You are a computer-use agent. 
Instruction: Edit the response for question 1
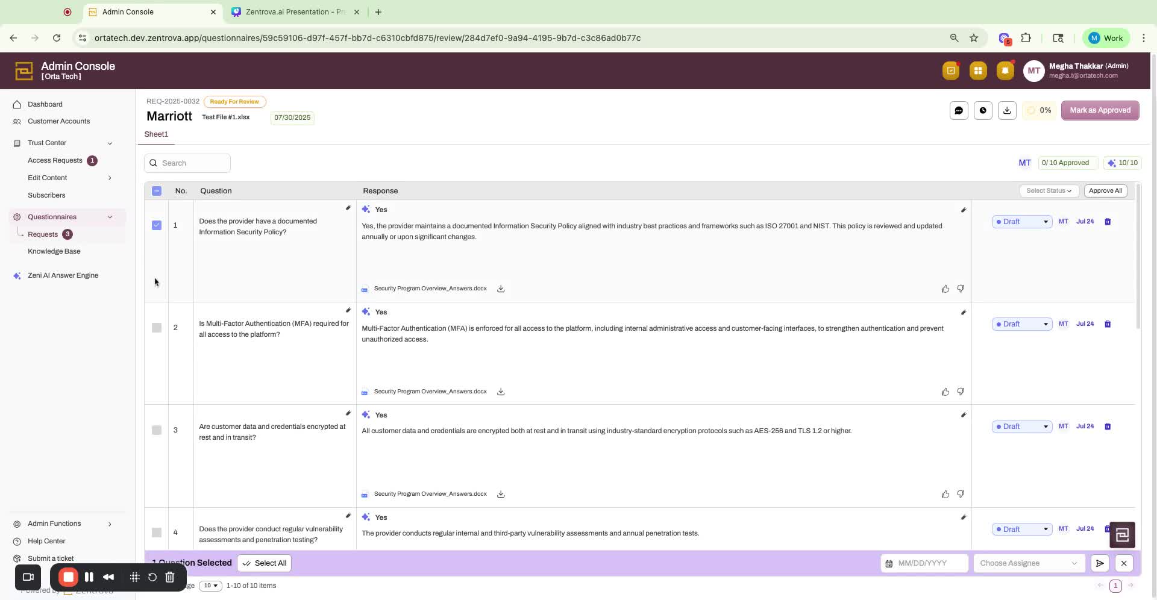963,210
